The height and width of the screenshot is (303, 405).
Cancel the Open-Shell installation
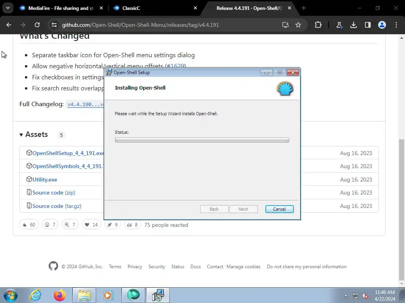pos(280,209)
